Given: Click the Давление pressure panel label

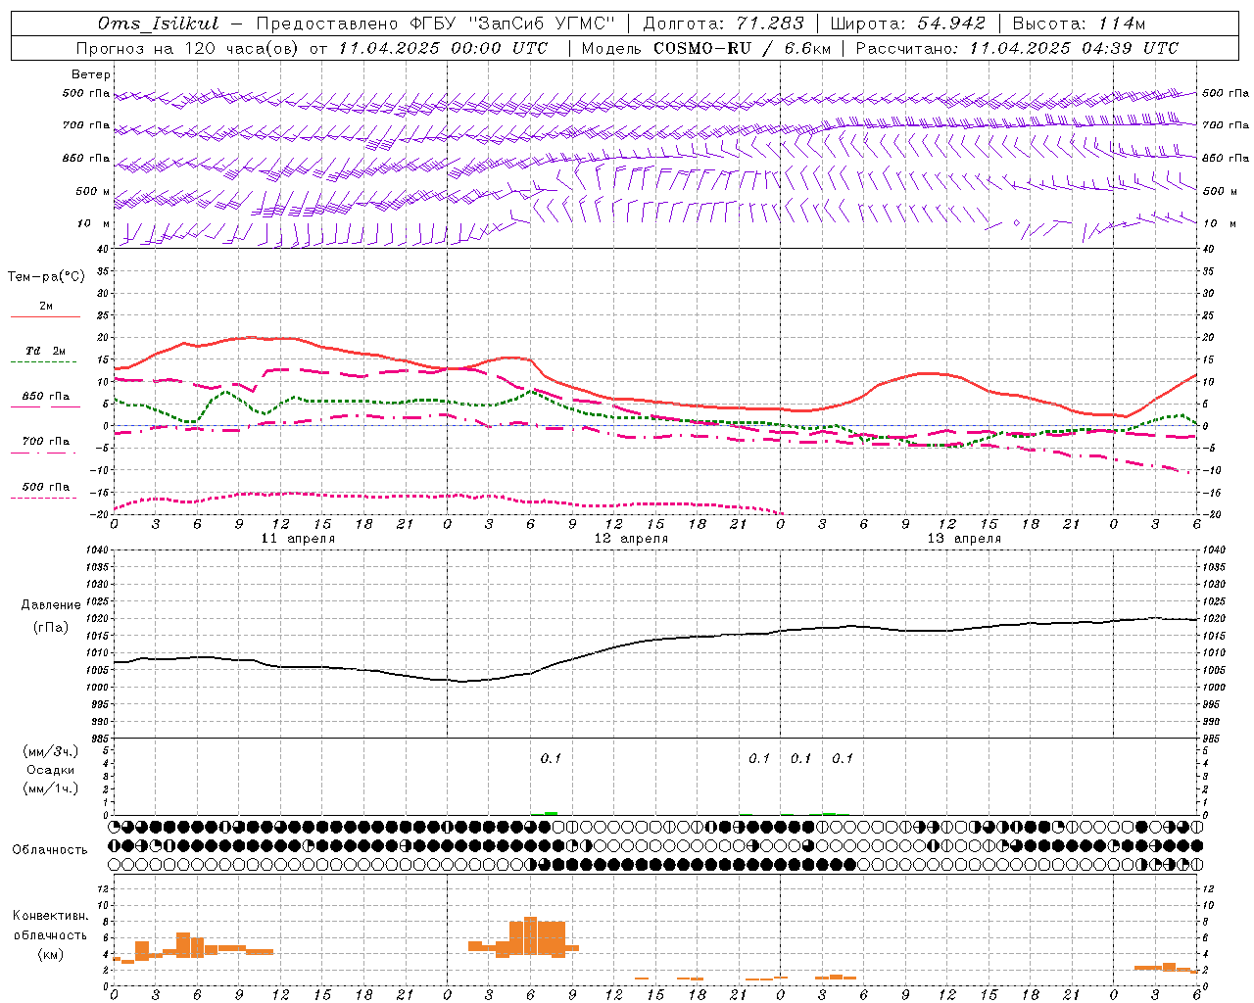Looking at the screenshot, I should tap(51, 605).
